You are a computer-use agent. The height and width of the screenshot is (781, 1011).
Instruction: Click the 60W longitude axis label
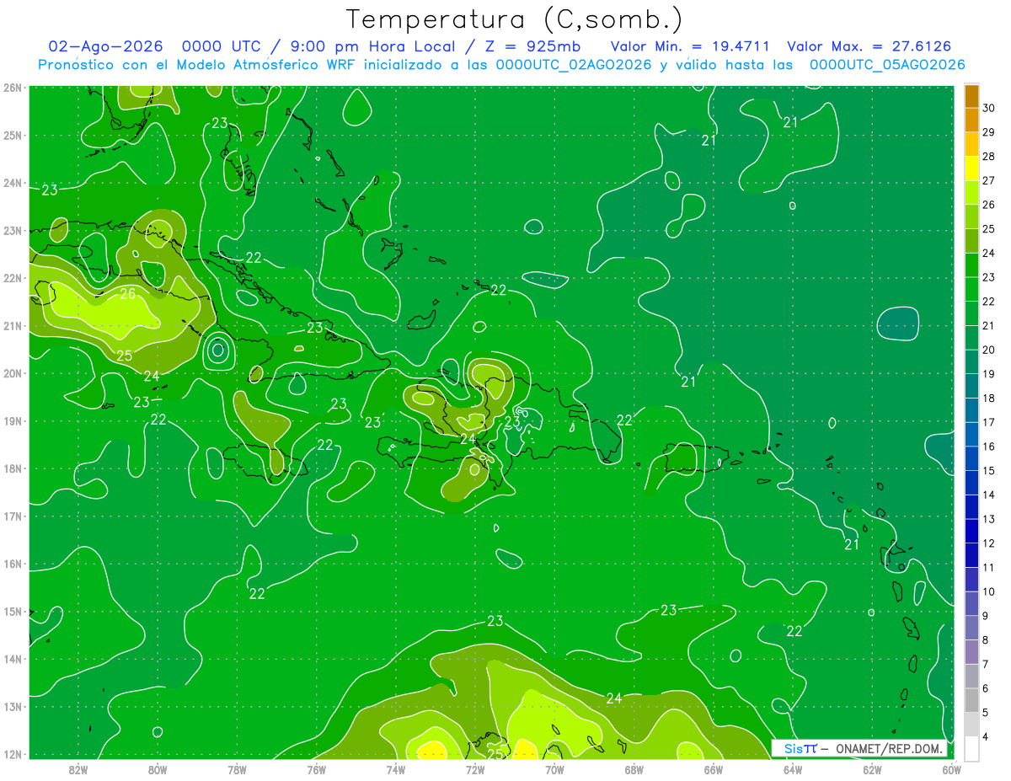(951, 769)
